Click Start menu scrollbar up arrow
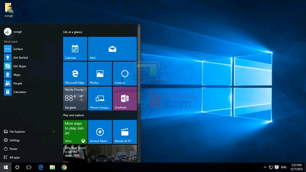 click(139, 26)
